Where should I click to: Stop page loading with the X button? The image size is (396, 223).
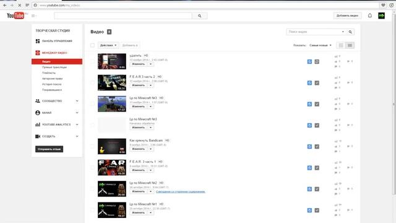[19, 5]
